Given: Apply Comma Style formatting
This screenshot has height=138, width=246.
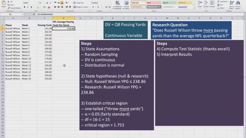Looking at the screenshot, I should pyautogui.click(x=101, y=7).
